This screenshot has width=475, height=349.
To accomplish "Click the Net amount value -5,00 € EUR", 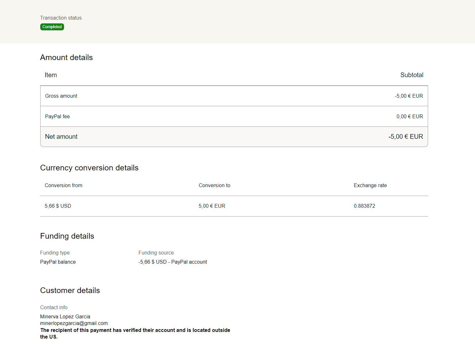I will click(406, 137).
